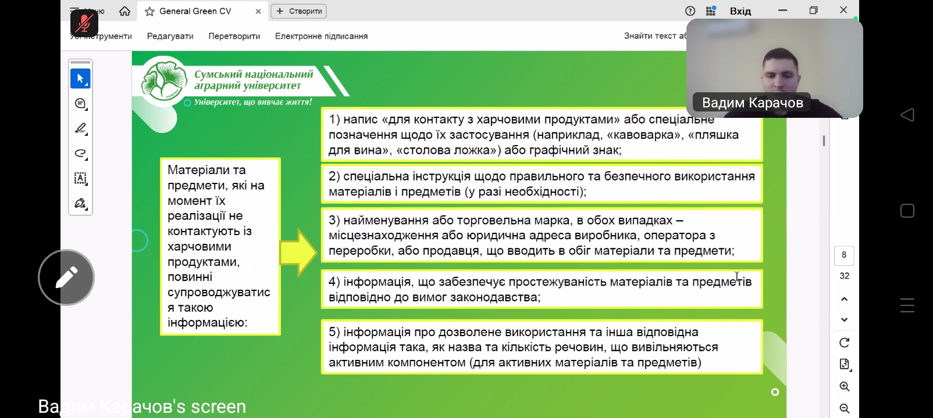Select the freehand draw loop tool
The height and width of the screenshot is (418, 933).
pos(80,154)
